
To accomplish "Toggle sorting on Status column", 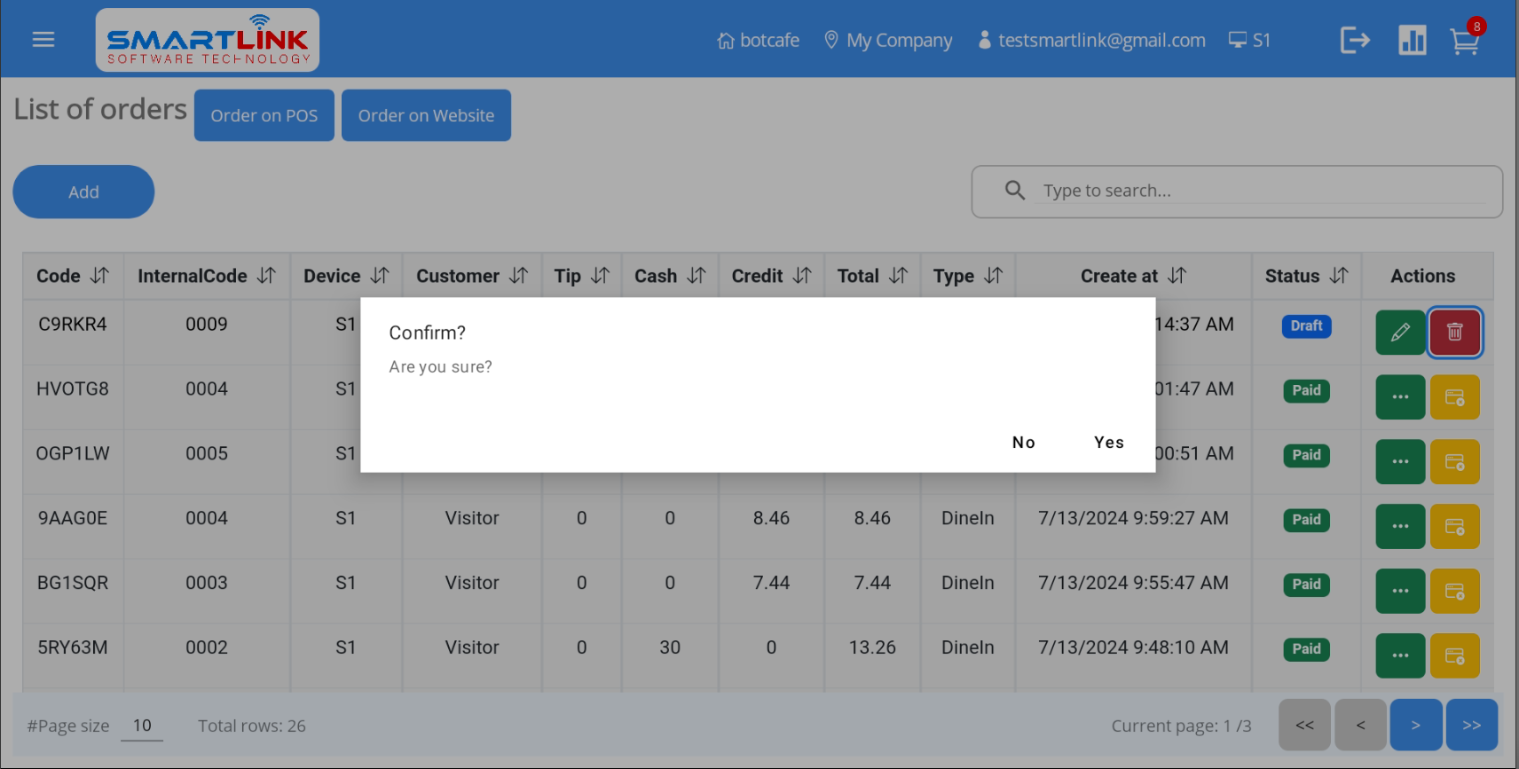I will click(x=1339, y=276).
